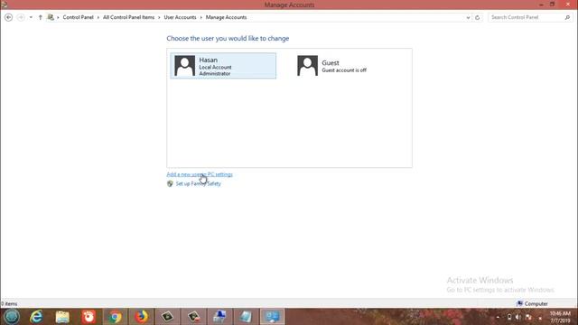This screenshot has width=578, height=325.
Task: Close the Manage Accounts window
Action: (568, 5)
